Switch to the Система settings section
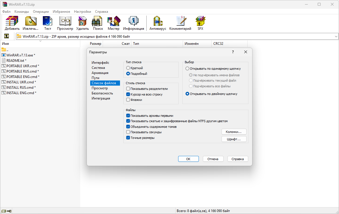 pyautogui.click(x=98, y=68)
